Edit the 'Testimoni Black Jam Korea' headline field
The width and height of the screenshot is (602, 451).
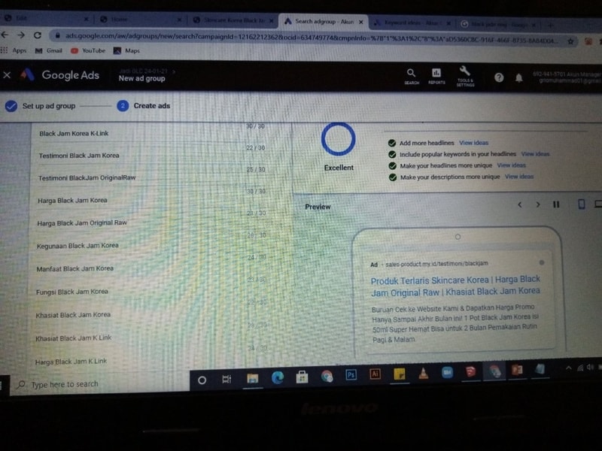click(79, 156)
